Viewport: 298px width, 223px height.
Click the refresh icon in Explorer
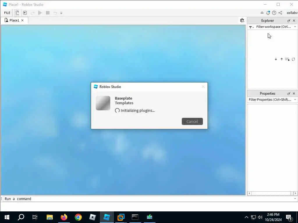click(293, 59)
